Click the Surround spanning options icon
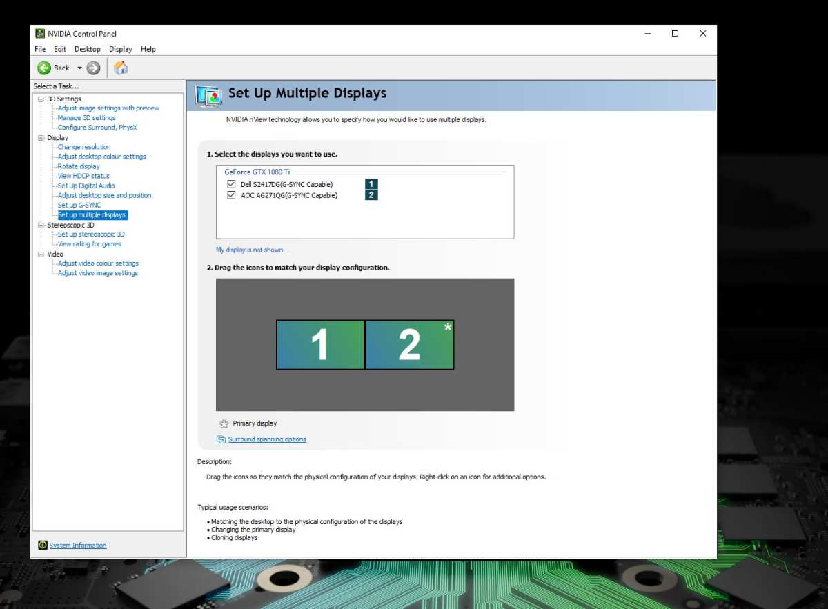 click(x=221, y=439)
